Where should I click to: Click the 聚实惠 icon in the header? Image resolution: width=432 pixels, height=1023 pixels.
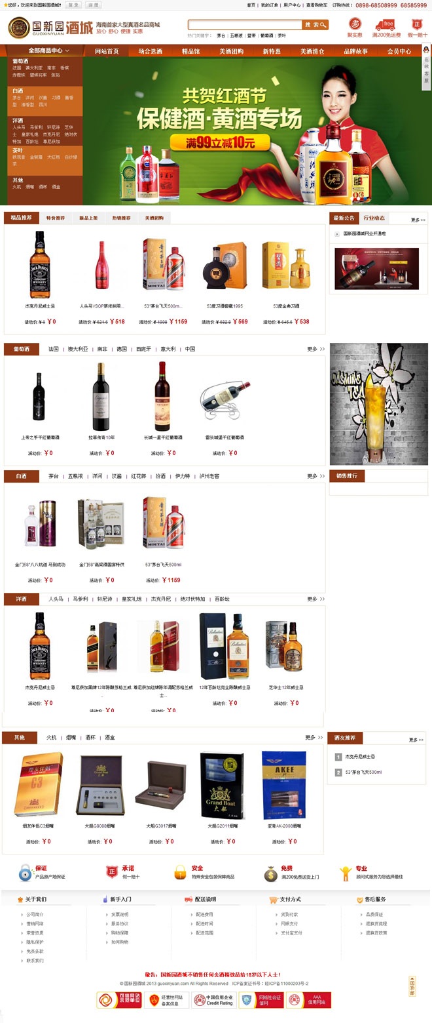355,24
